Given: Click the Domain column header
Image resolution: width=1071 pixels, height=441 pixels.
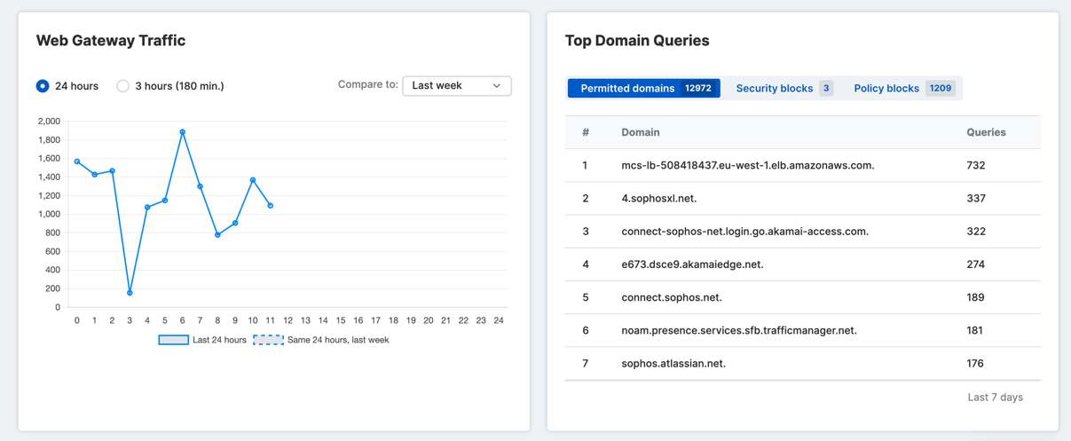Looking at the screenshot, I should click(x=640, y=132).
